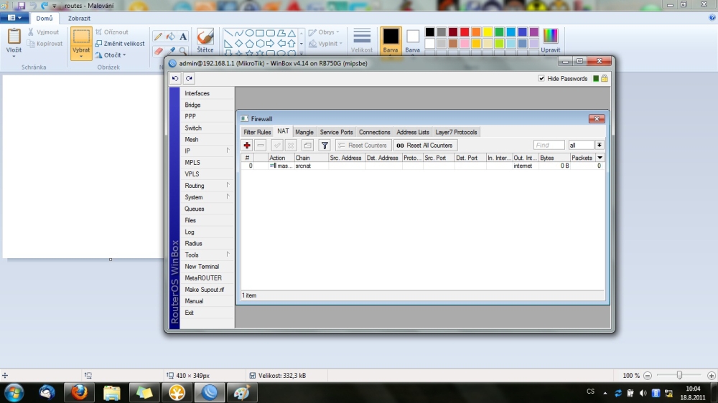Switch to the Mangle tab

click(x=304, y=132)
